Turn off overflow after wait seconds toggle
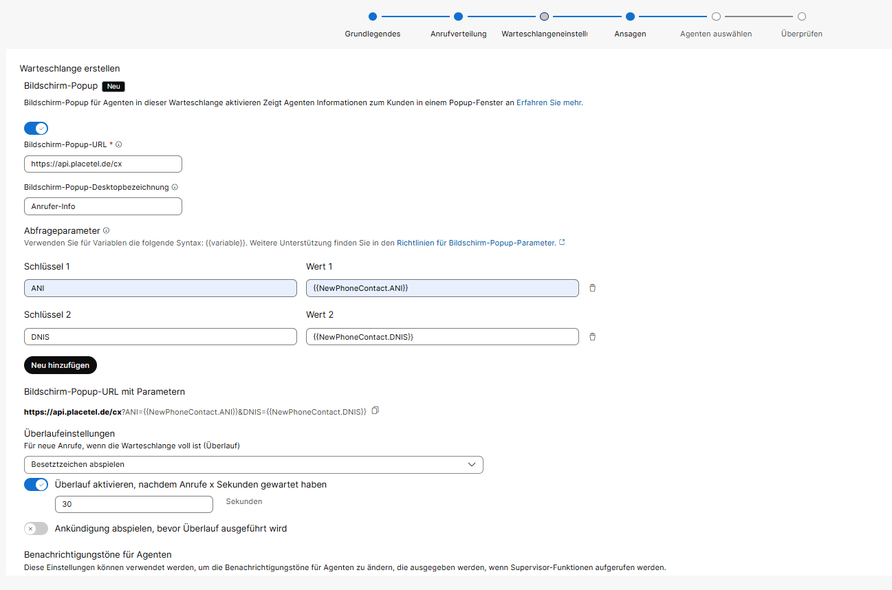The height and width of the screenshot is (590, 892). (36, 485)
